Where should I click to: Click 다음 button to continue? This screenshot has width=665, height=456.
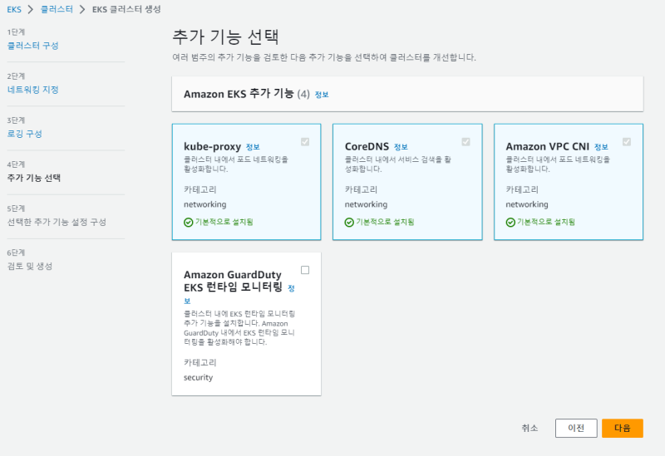tap(622, 428)
